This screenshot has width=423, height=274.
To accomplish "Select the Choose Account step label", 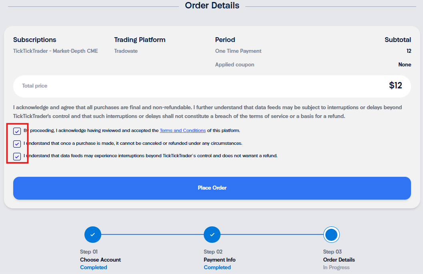I will 100,260.
